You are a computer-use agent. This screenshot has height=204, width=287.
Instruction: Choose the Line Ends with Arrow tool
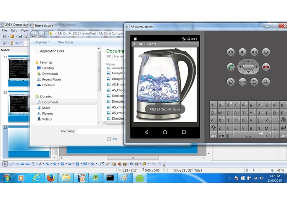click(17, 164)
